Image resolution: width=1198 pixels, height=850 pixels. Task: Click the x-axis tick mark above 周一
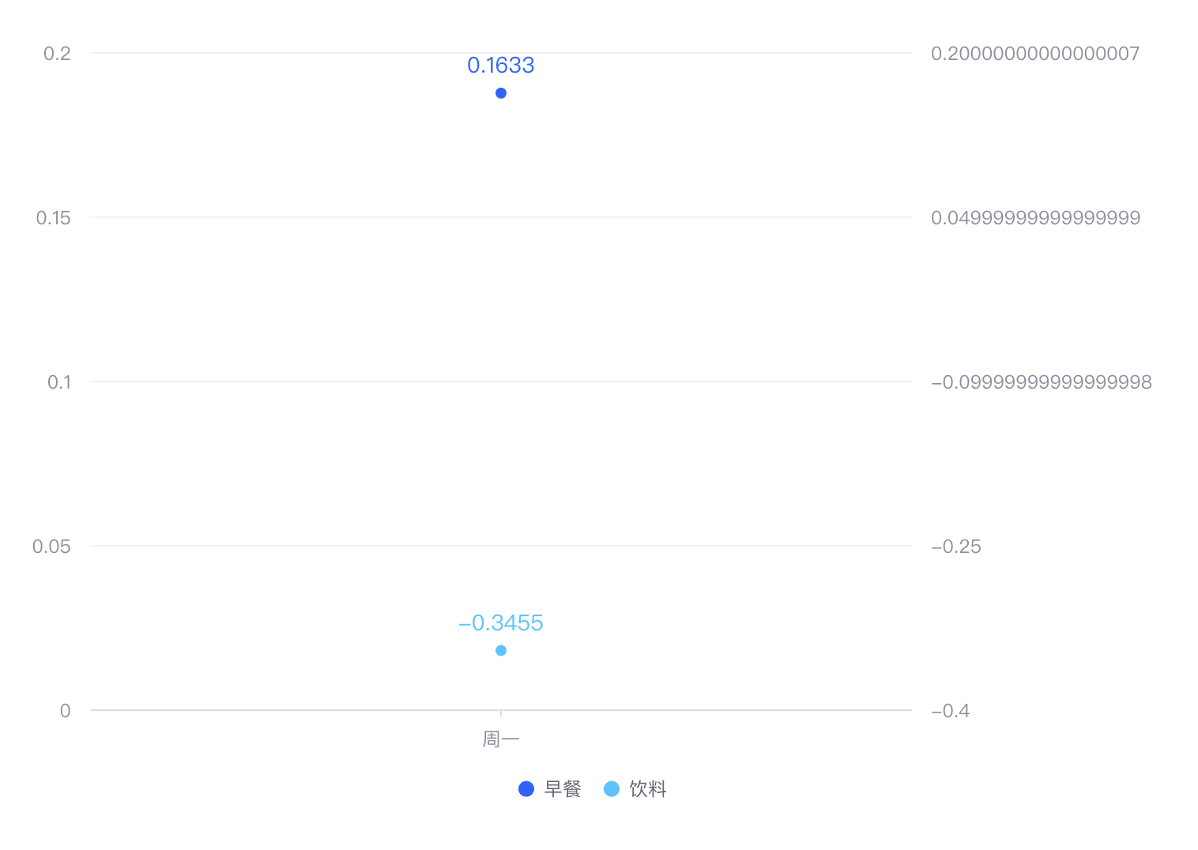click(501, 713)
